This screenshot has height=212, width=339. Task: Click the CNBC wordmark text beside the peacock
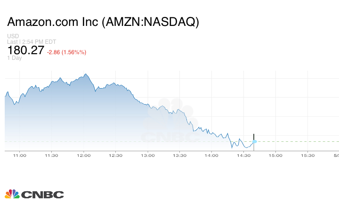tap(42, 194)
